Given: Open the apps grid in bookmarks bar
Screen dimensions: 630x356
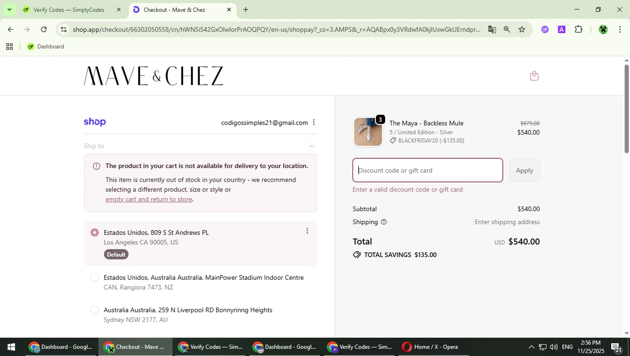Looking at the screenshot, I should (9, 47).
